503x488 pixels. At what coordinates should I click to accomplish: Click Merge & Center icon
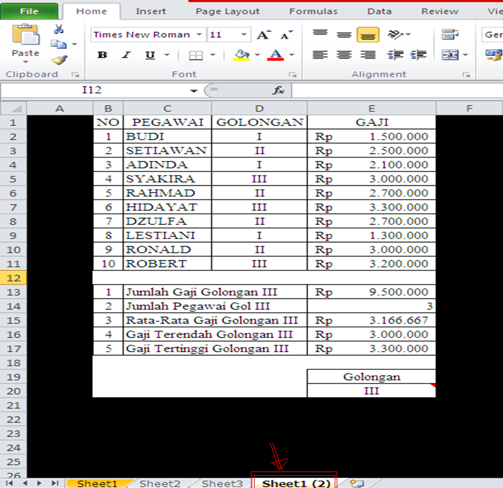point(450,55)
